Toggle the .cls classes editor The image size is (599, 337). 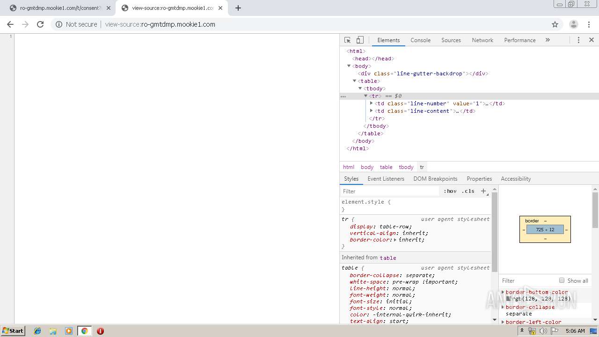(468, 191)
